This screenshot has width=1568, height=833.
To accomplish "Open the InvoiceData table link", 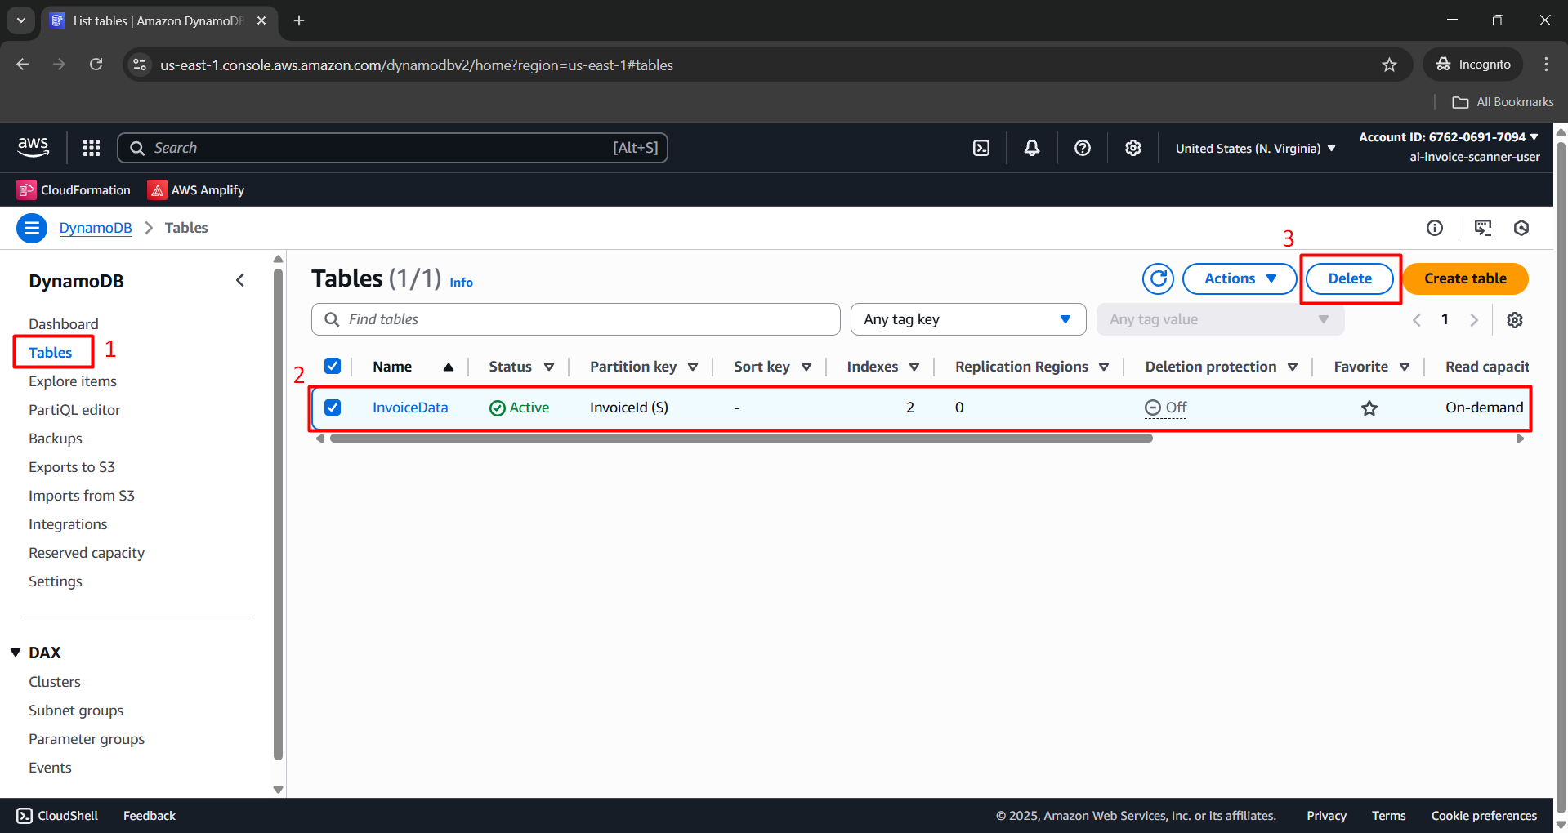I will tap(409, 407).
